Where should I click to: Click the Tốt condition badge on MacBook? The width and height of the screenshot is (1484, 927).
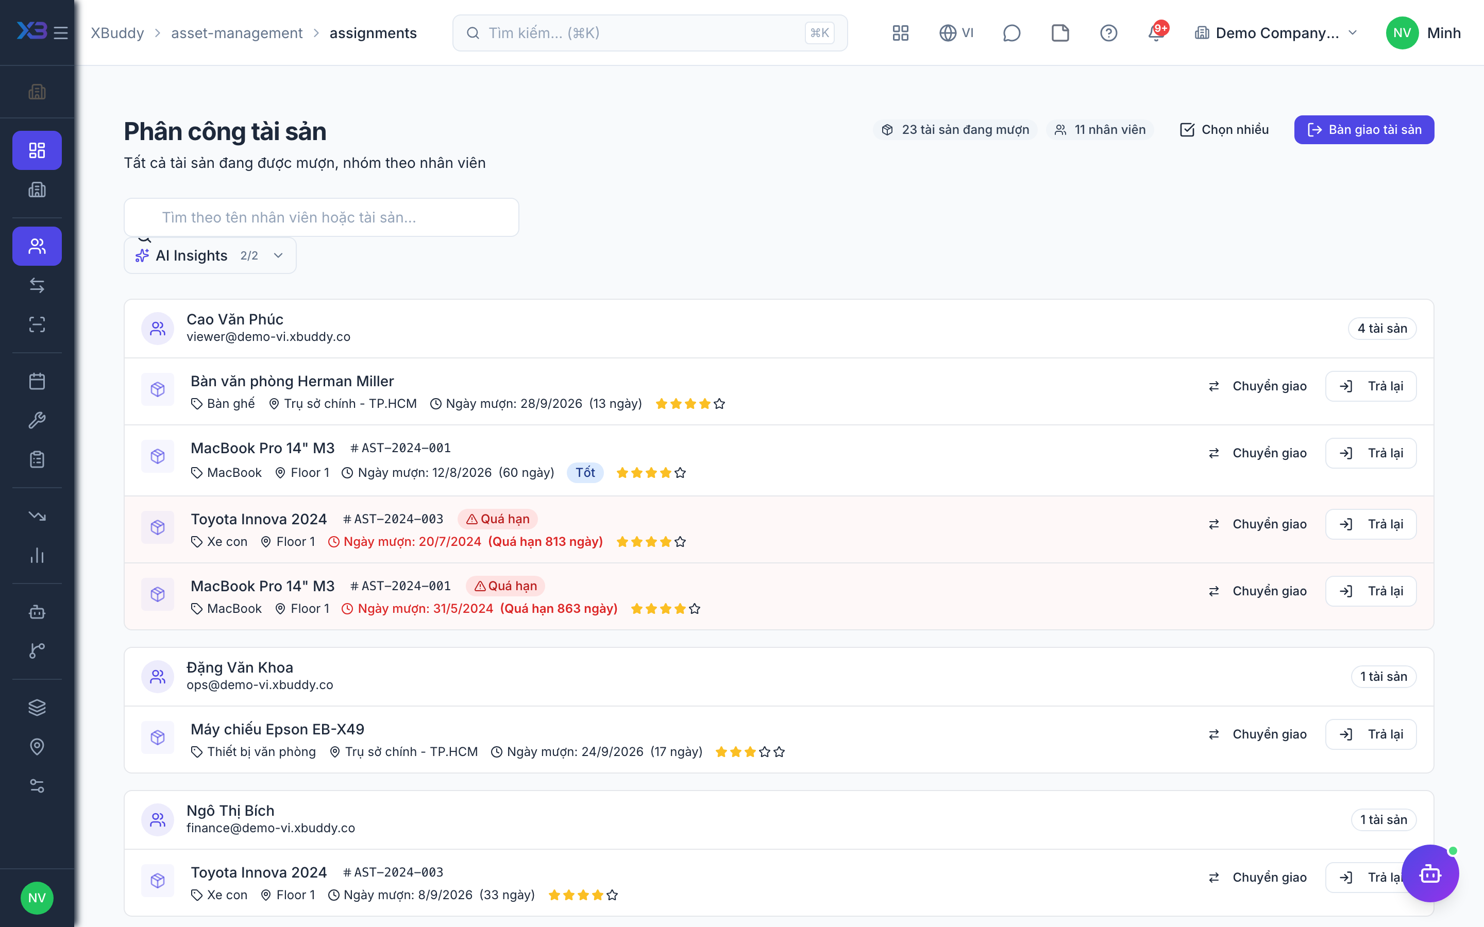[585, 473]
